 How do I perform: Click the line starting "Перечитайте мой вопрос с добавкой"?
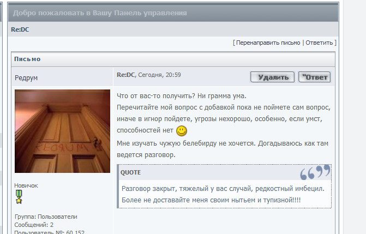coord(224,107)
